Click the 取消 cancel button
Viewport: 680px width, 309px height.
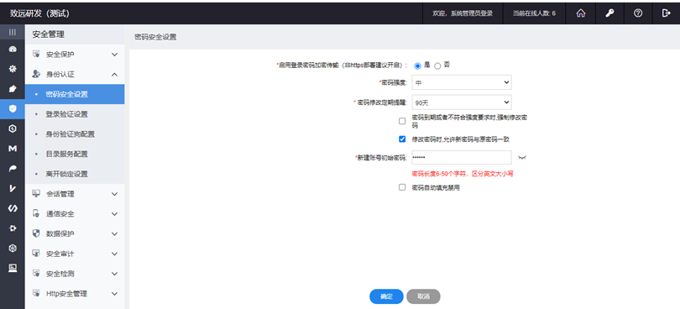tap(423, 296)
